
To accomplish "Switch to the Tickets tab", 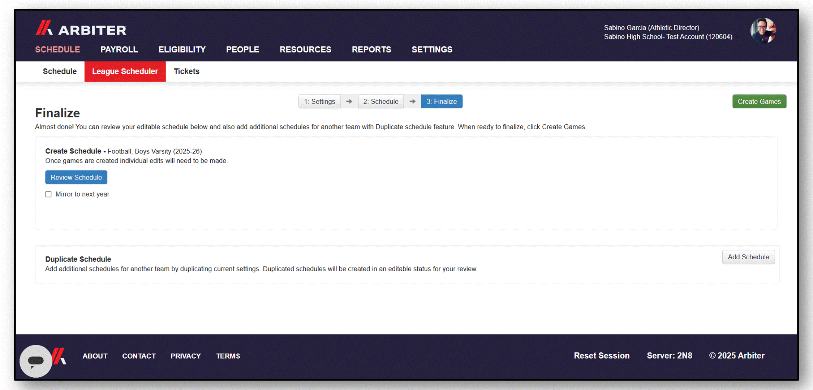I will [186, 71].
